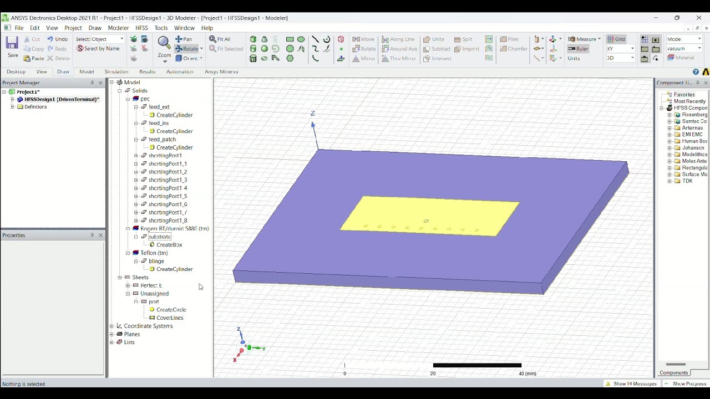The height and width of the screenshot is (399, 710).
Task: Click Show 14 Messages button
Action: click(x=631, y=383)
